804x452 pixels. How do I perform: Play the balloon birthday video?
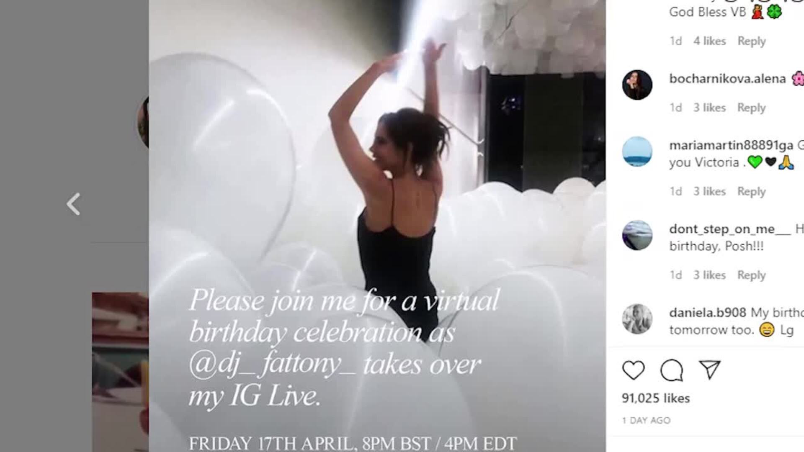click(x=377, y=226)
